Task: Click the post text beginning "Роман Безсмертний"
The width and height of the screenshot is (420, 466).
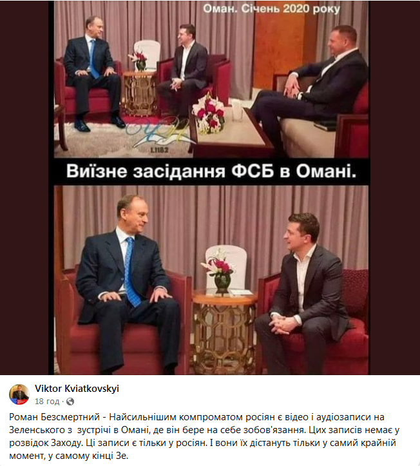Action: (x=204, y=436)
